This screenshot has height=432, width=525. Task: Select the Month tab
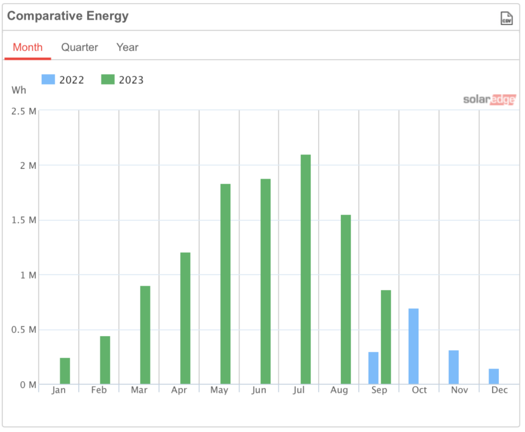pyautogui.click(x=28, y=47)
